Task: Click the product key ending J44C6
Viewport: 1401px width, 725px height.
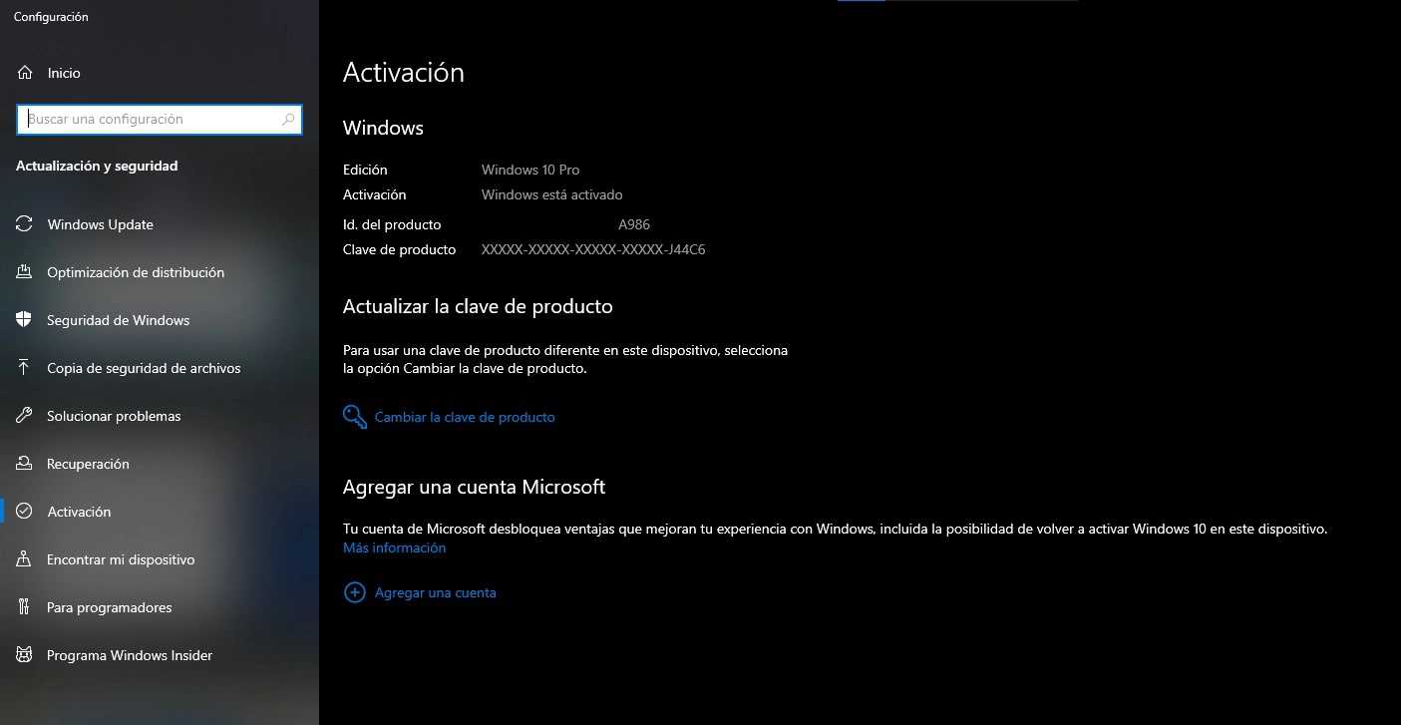Action: pyautogui.click(x=593, y=249)
